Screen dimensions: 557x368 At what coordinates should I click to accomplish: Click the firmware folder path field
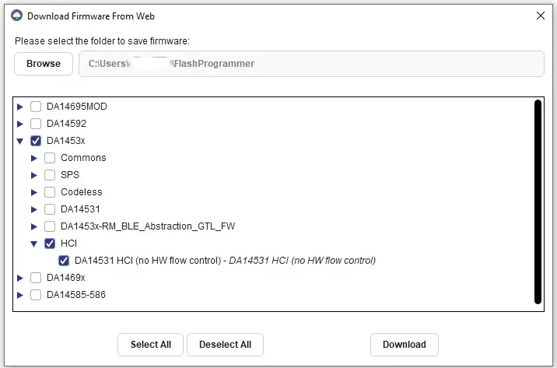tap(311, 64)
